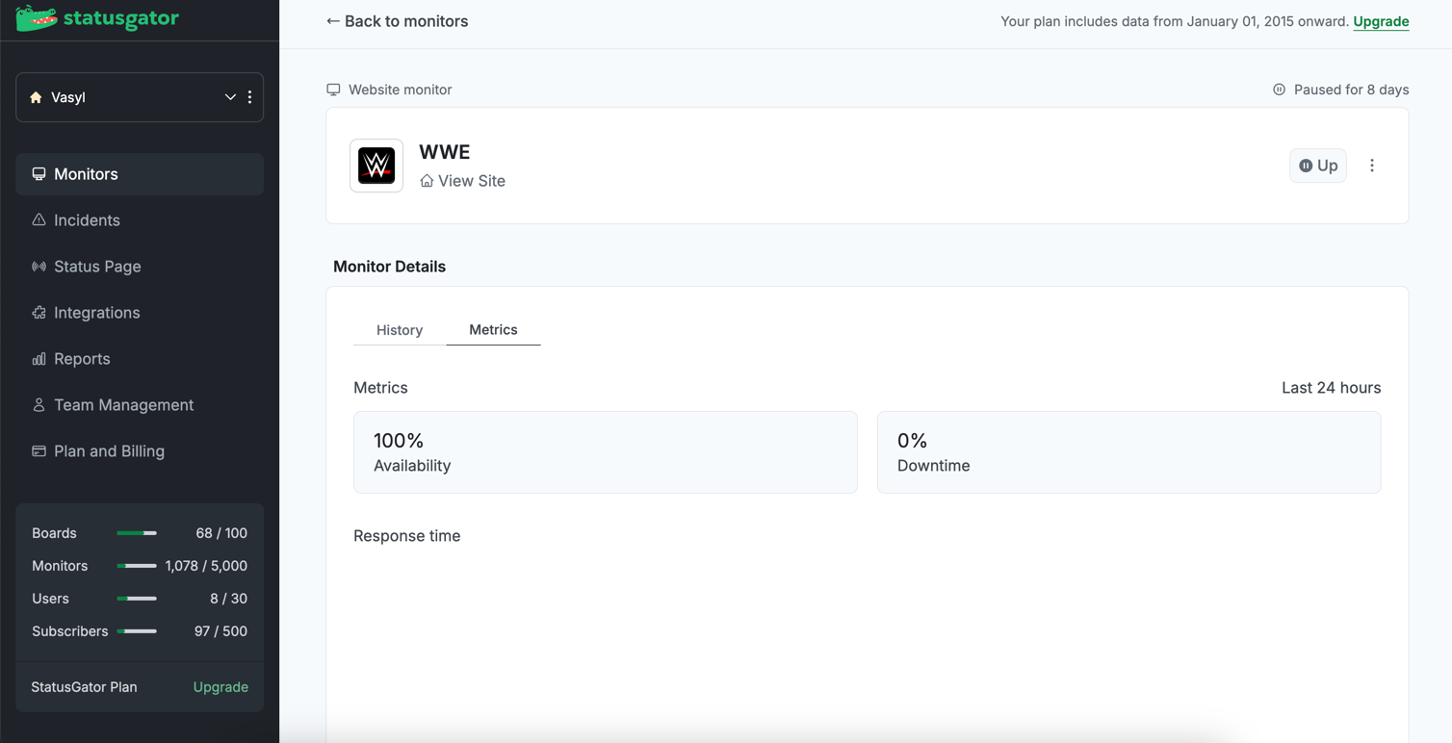Click the Reports bar chart icon
This screenshot has height=743, width=1452.
pos(39,359)
